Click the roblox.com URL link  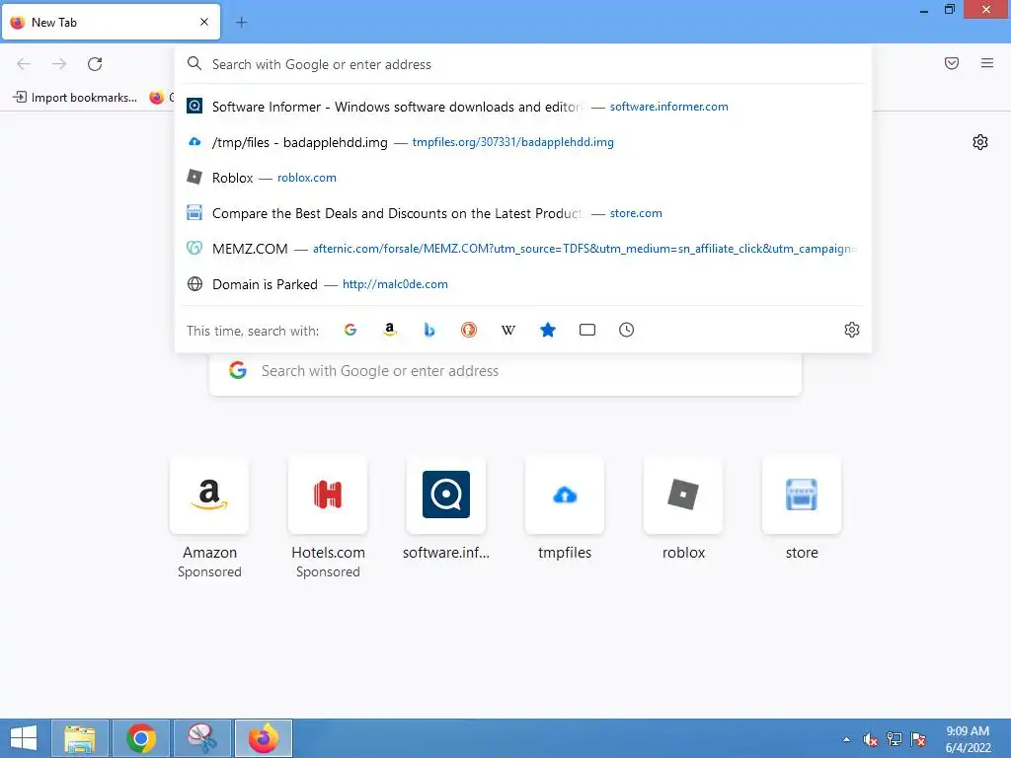pos(306,178)
